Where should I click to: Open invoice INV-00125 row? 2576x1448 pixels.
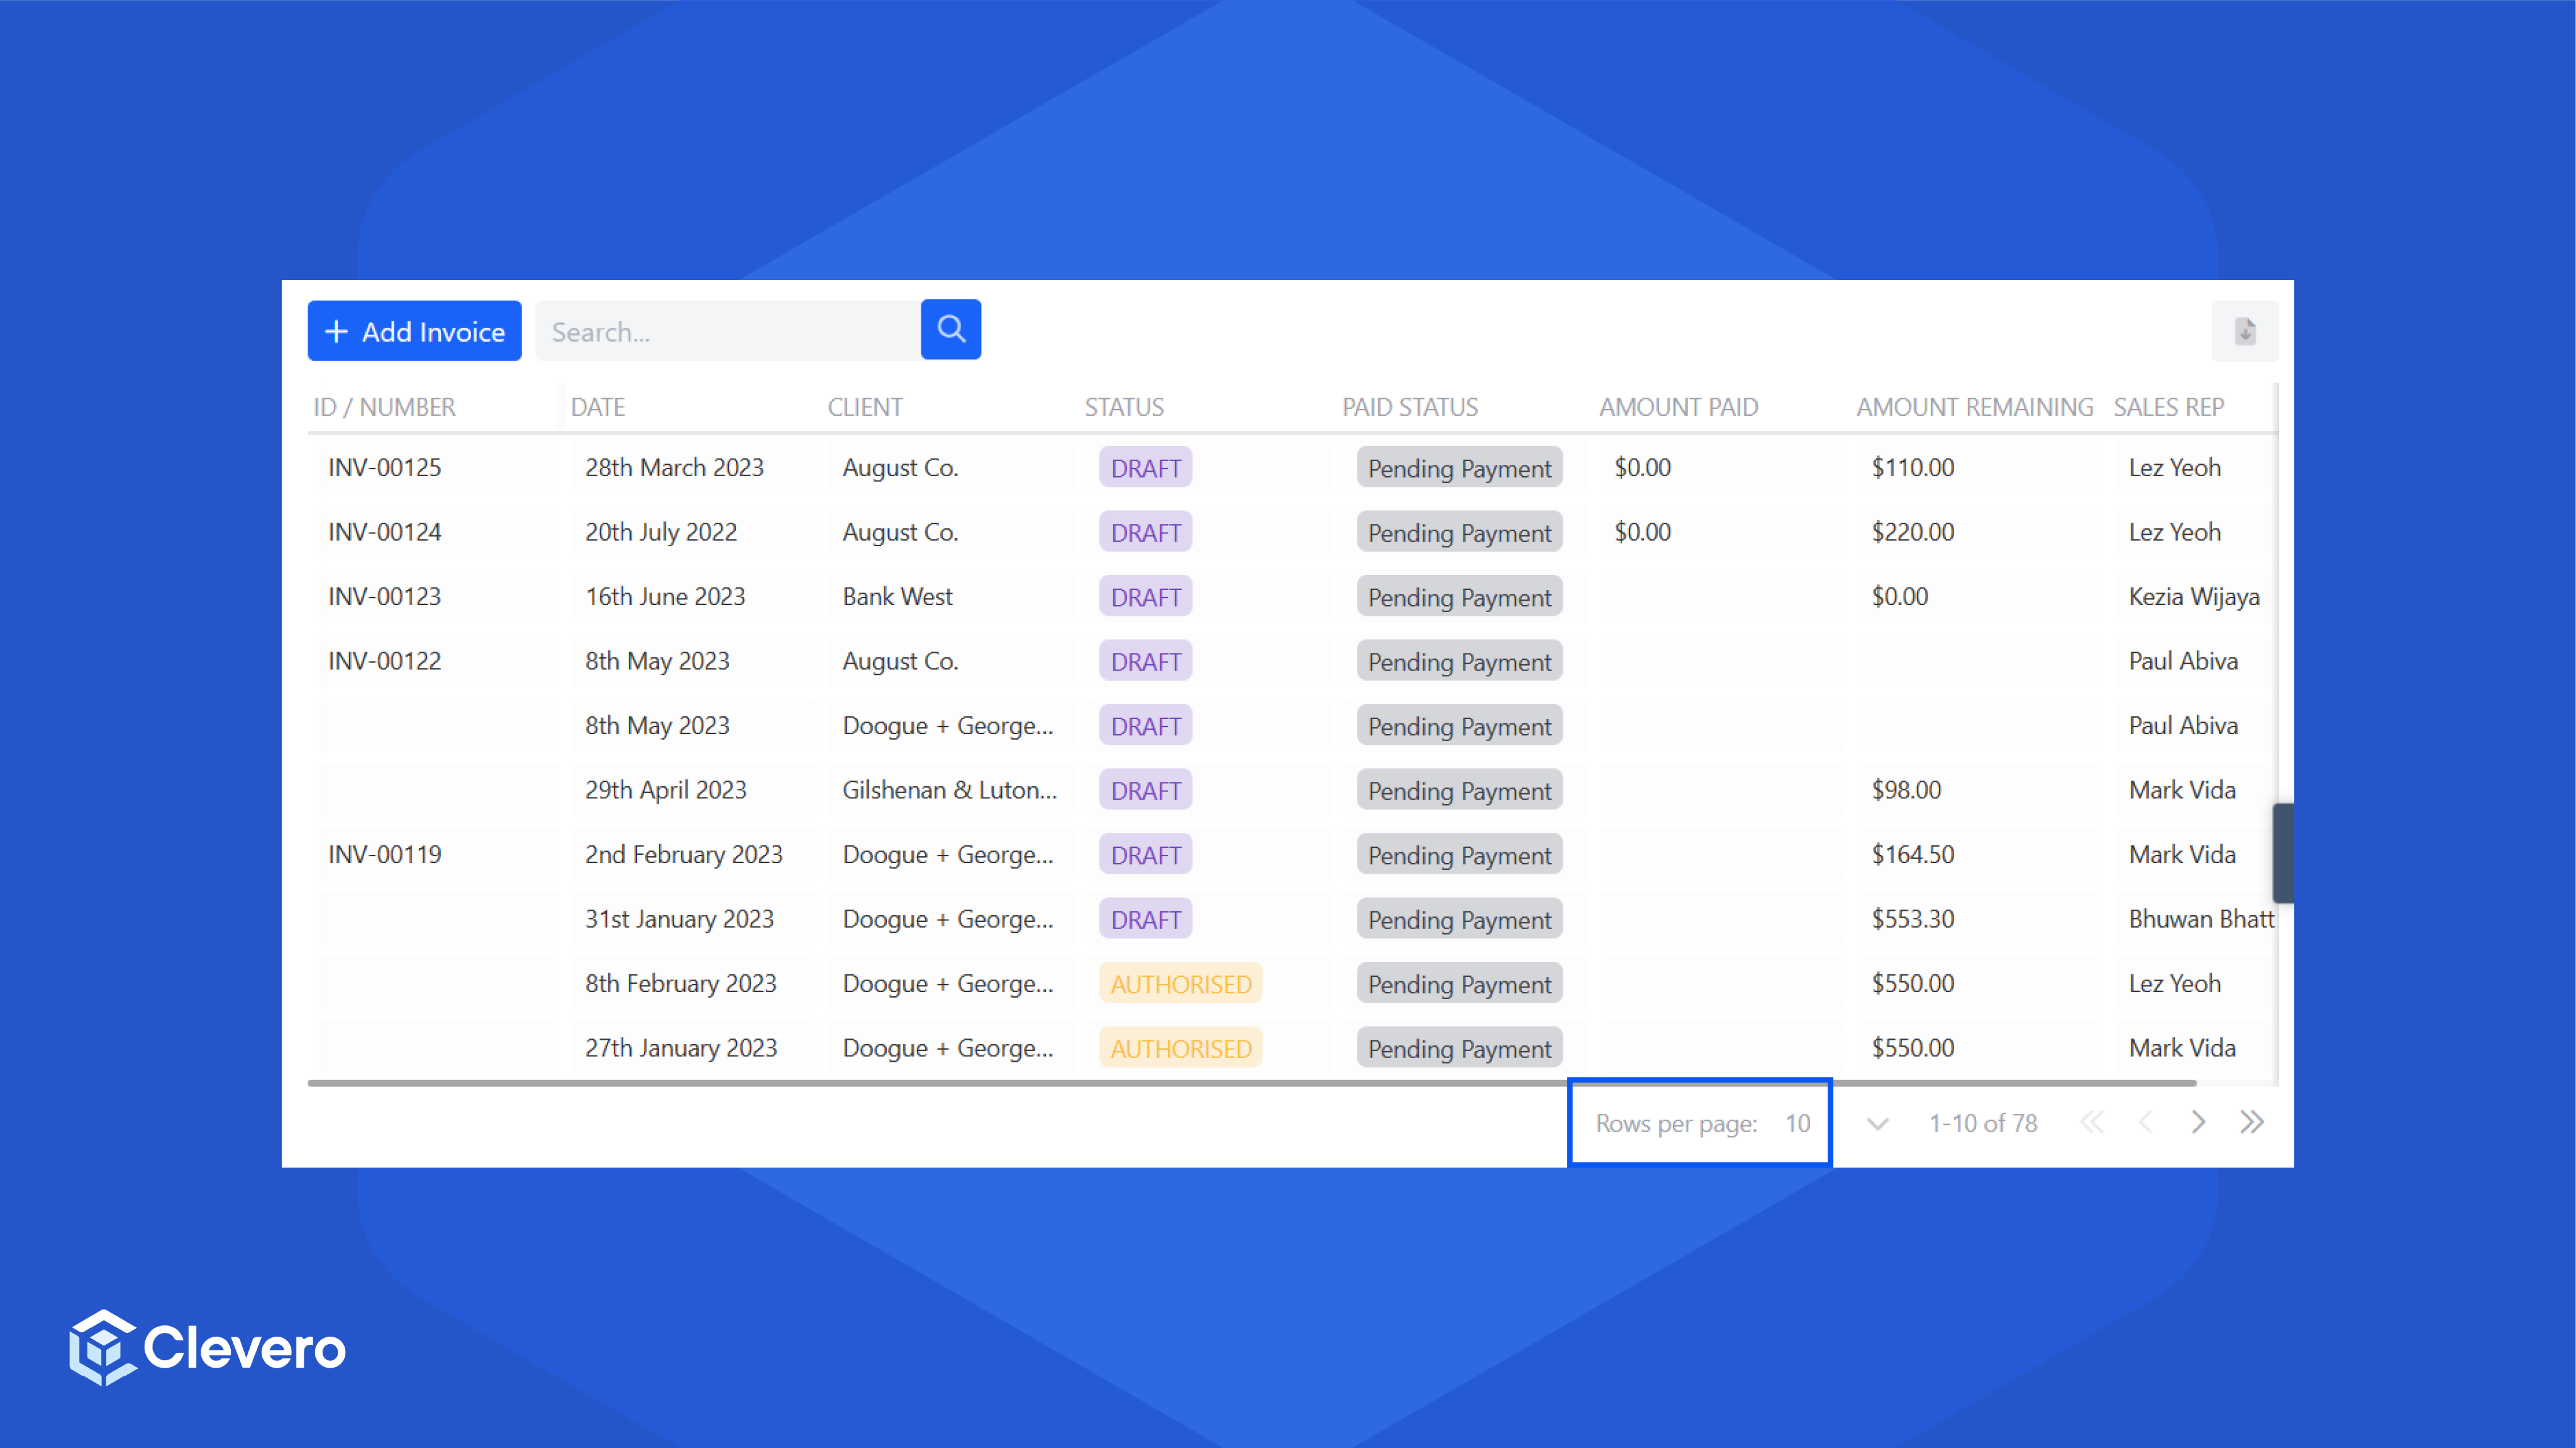(x=385, y=468)
